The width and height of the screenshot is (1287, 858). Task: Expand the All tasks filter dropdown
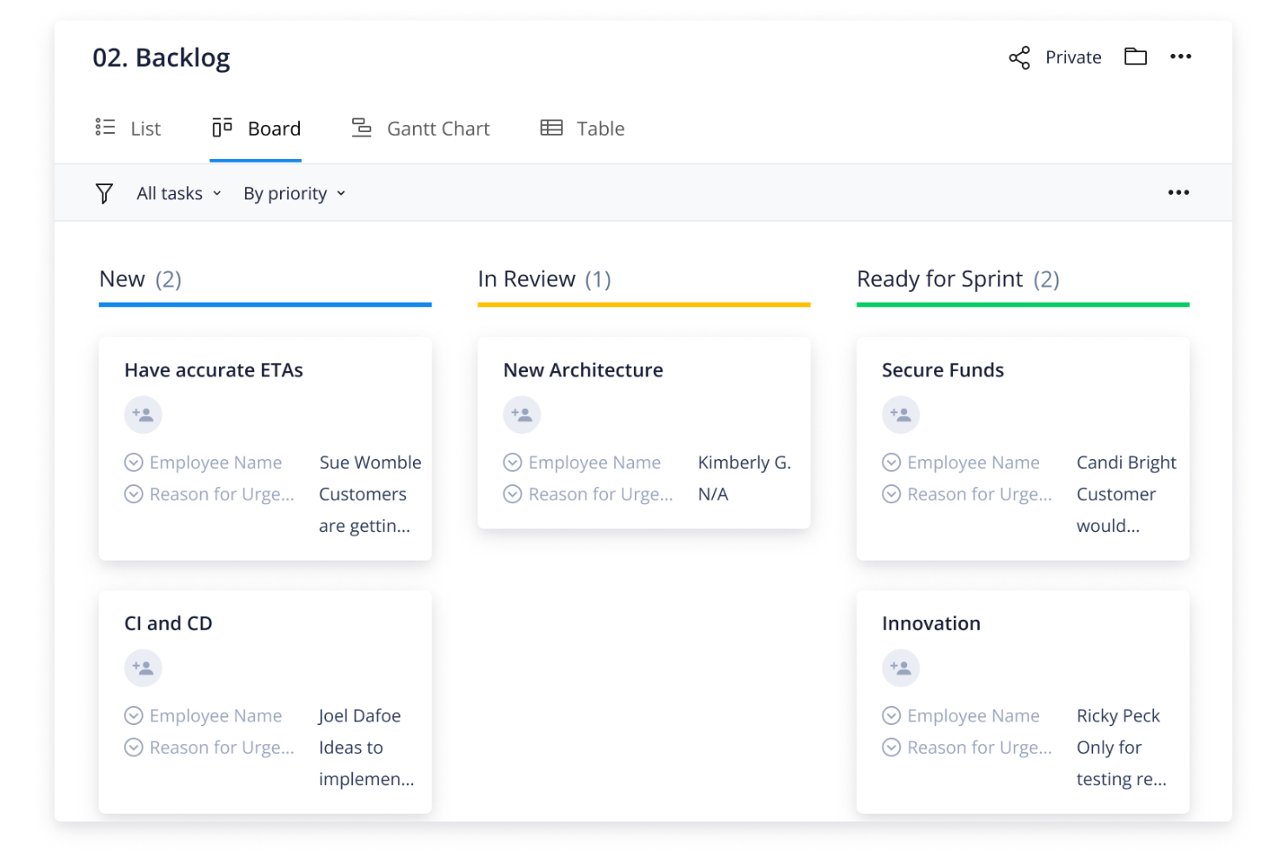click(x=178, y=193)
